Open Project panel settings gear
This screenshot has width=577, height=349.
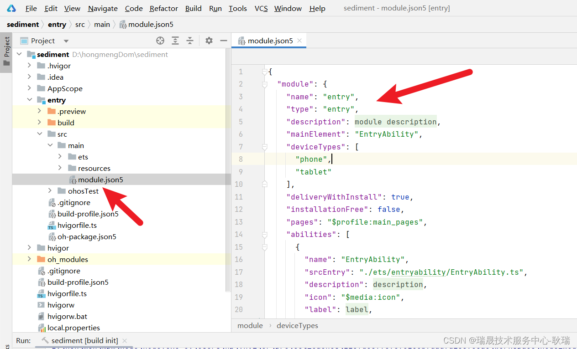click(x=209, y=41)
